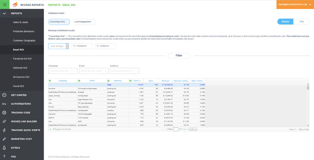Sort by Sales / Clicks column header
Screen dimensions: 314x160
pos(197,81)
